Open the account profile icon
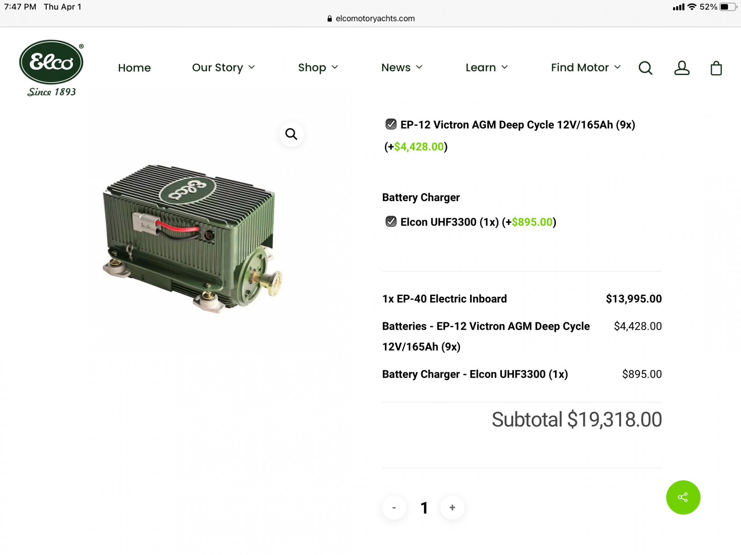Image resolution: width=741 pixels, height=555 pixels. pyautogui.click(x=682, y=68)
